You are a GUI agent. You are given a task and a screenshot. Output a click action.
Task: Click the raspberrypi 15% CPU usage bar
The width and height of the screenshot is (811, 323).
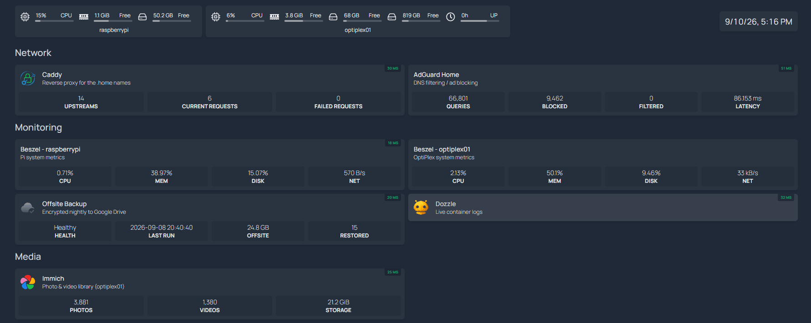click(x=54, y=21)
